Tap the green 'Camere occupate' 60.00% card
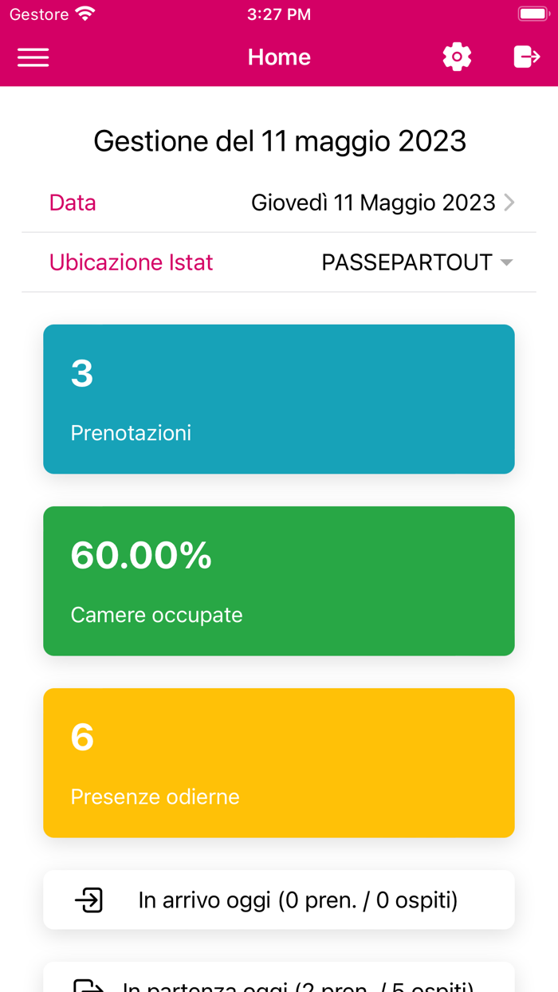Screen dimensions: 558x992 click(x=279, y=581)
